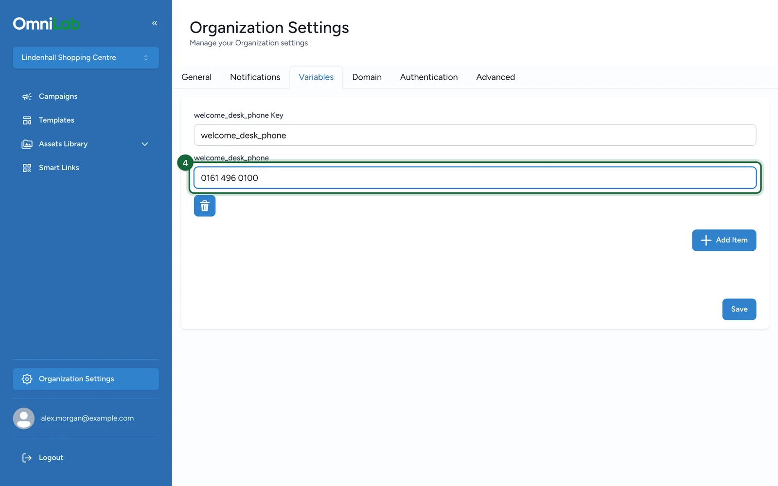Open the Lindenhall Shopping Centre organization switcher
Viewport: 778px width, 486px height.
pyautogui.click(x=86, y=58)
